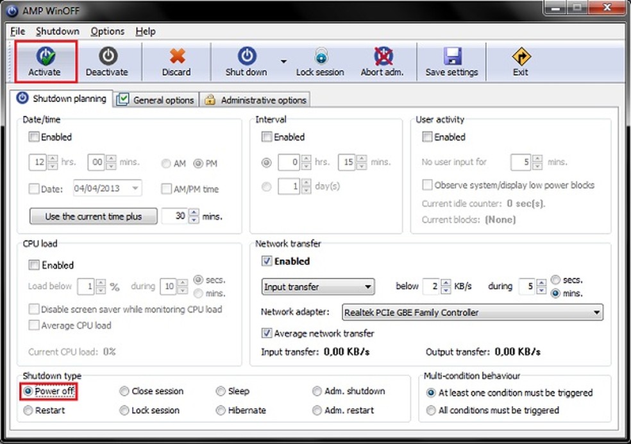Click the 'Output transfer: 0,00 KB/s' readout
Viewport: 631px width, 444px height.
click(x=484, y=352)
